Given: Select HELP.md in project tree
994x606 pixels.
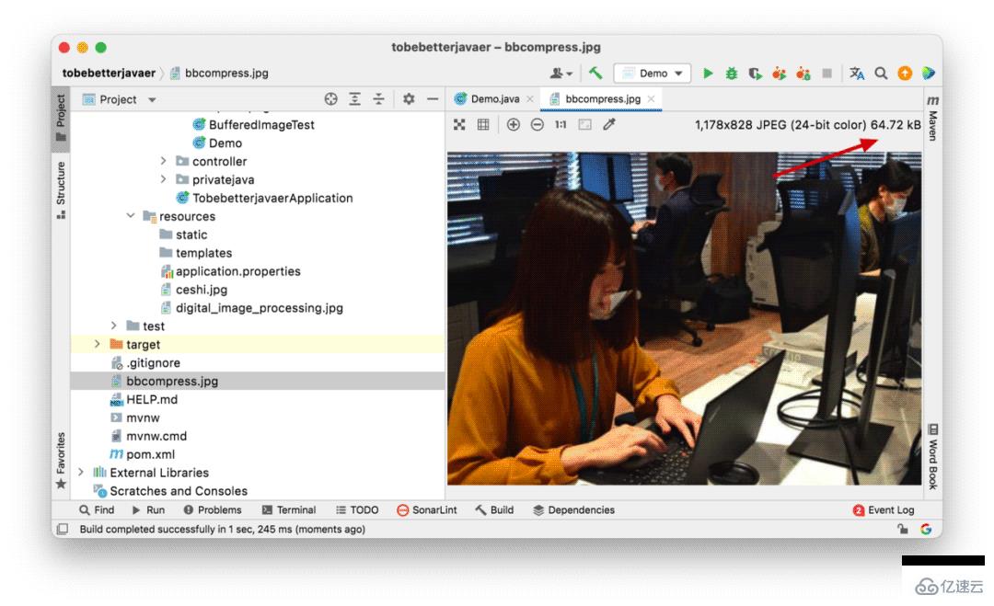Looking at the screenshot, I should click(x=152, y=400).
